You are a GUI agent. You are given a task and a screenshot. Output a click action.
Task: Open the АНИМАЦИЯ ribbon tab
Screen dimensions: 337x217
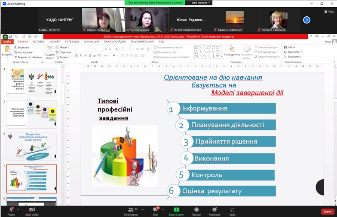(91, 42)
